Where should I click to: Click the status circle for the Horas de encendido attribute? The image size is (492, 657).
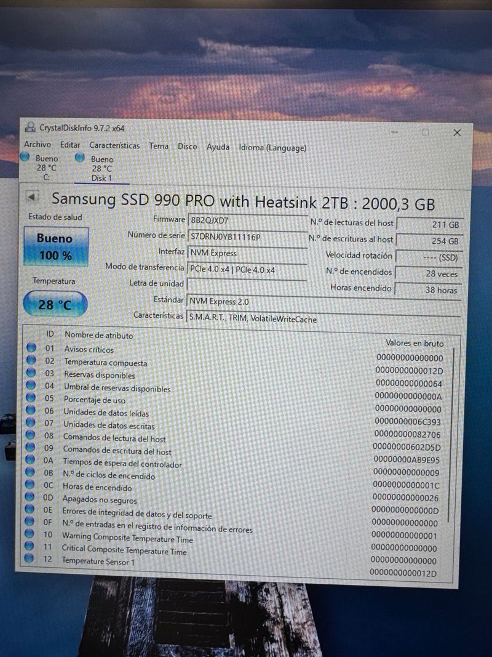(x=30, y=485)
